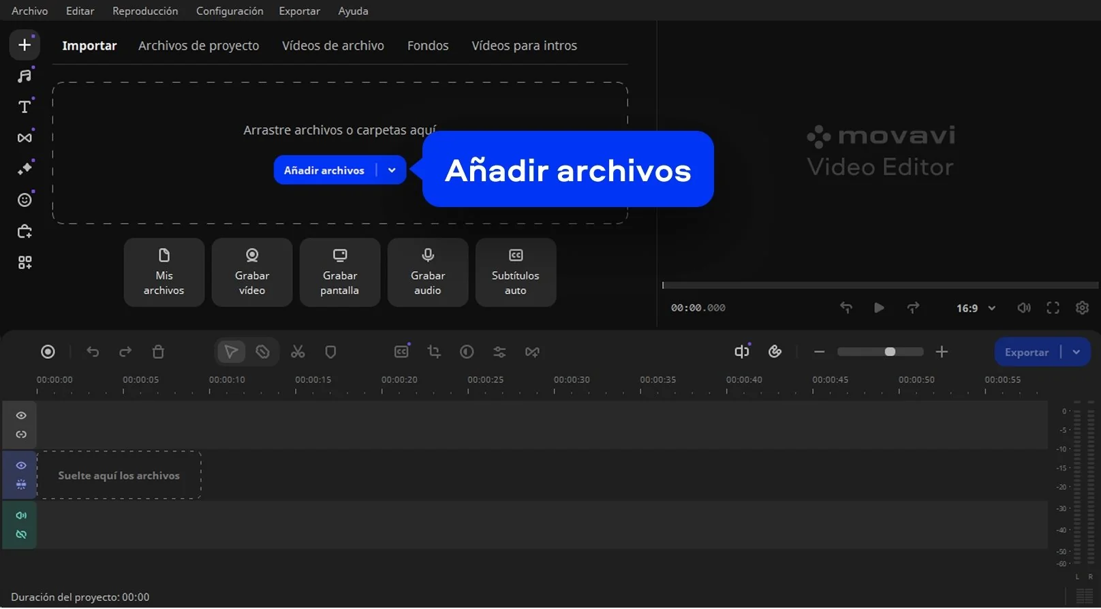Switch to the Fondos tab

coord(428,46)
